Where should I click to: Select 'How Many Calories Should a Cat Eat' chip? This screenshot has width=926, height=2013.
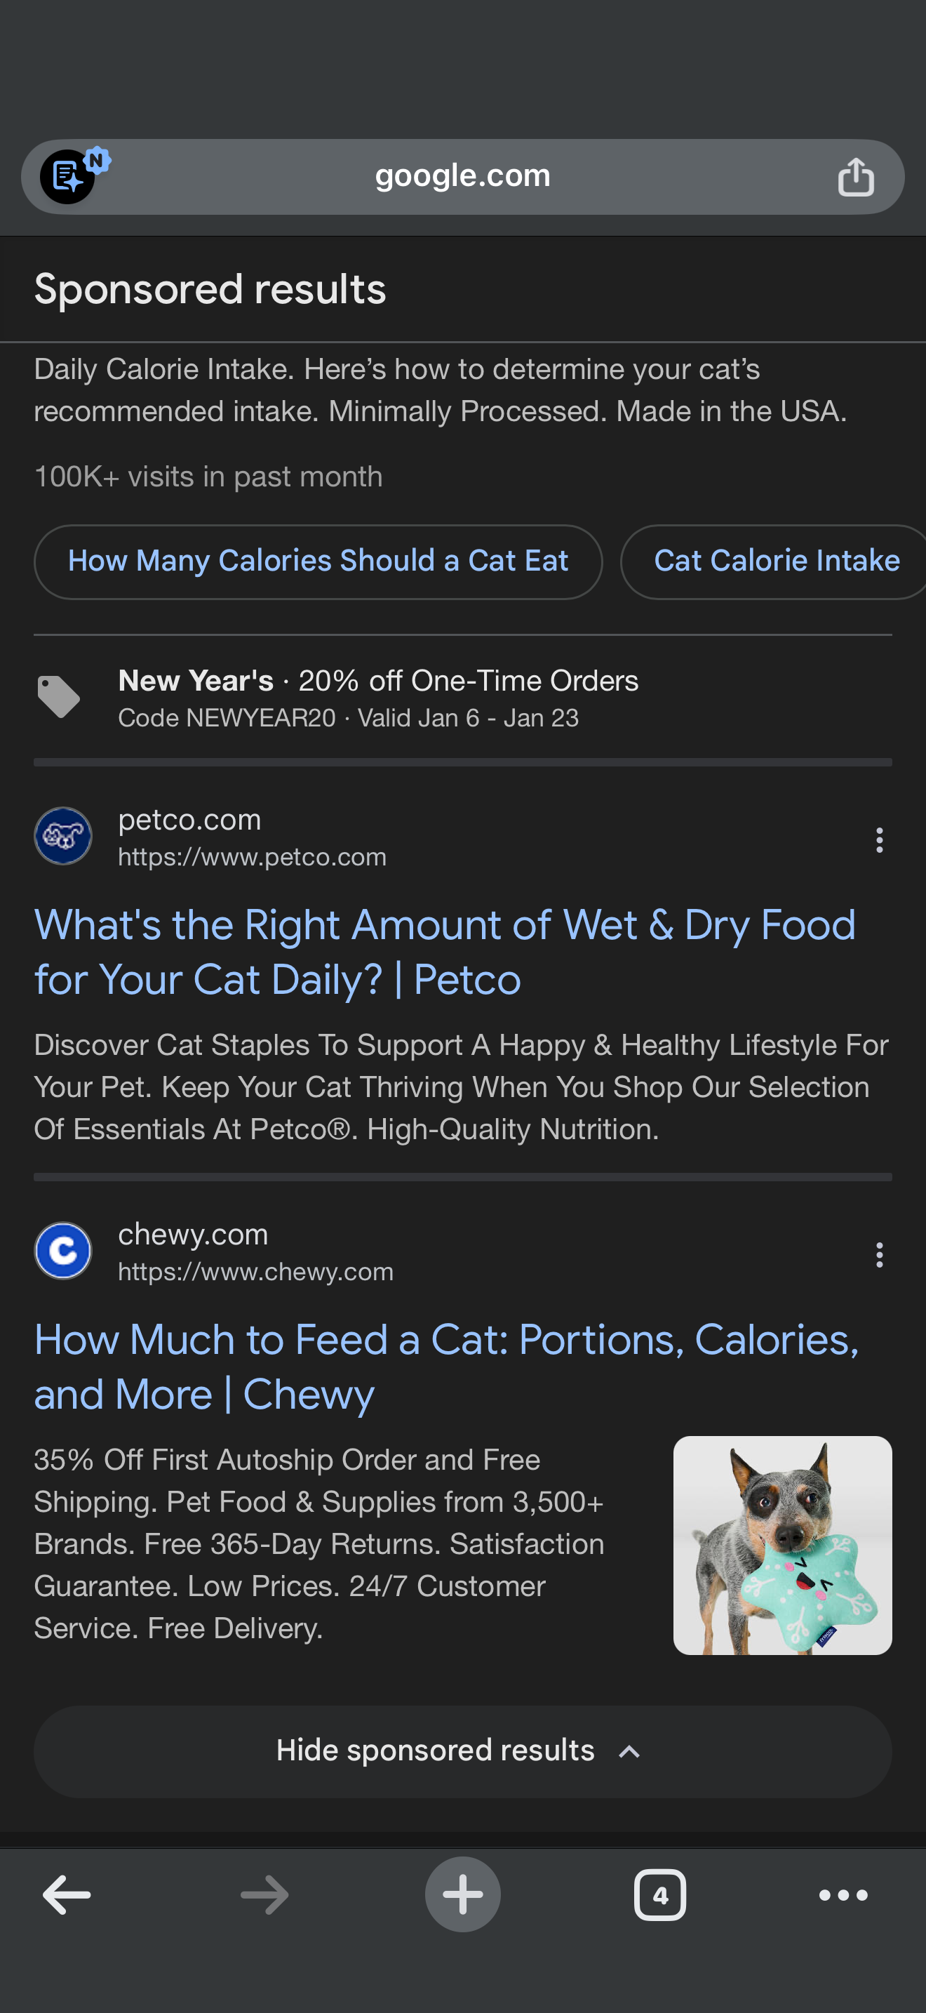[x=318, y=561]
